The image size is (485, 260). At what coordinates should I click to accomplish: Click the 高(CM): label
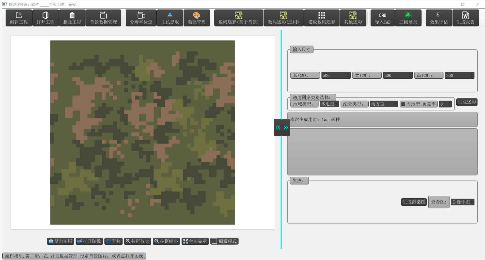click(429, 75)
